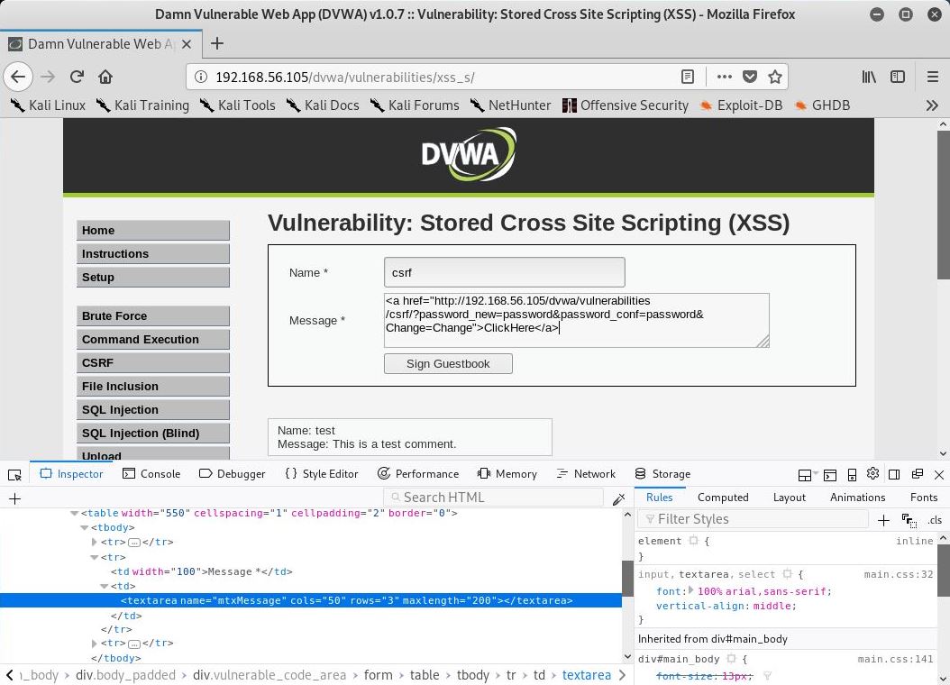Viewport: 950px width, 685px height.
Task: Toggle Reader View icon in address bar
Action: tap(687, 77)
